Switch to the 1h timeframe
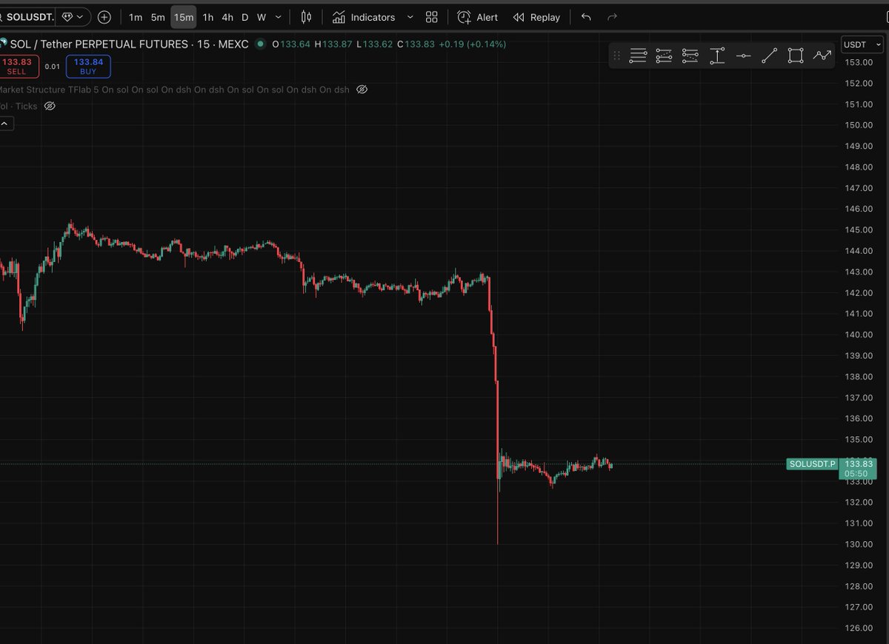This screenshot has width=889, height=644. point(208,17)
